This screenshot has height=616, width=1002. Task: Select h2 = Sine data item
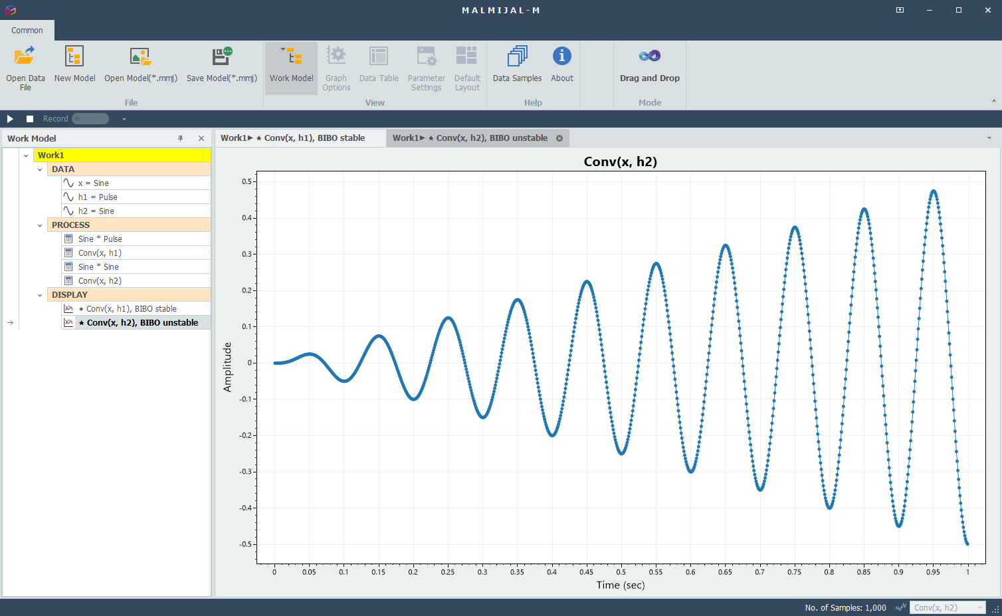click(x=136, y=211)
